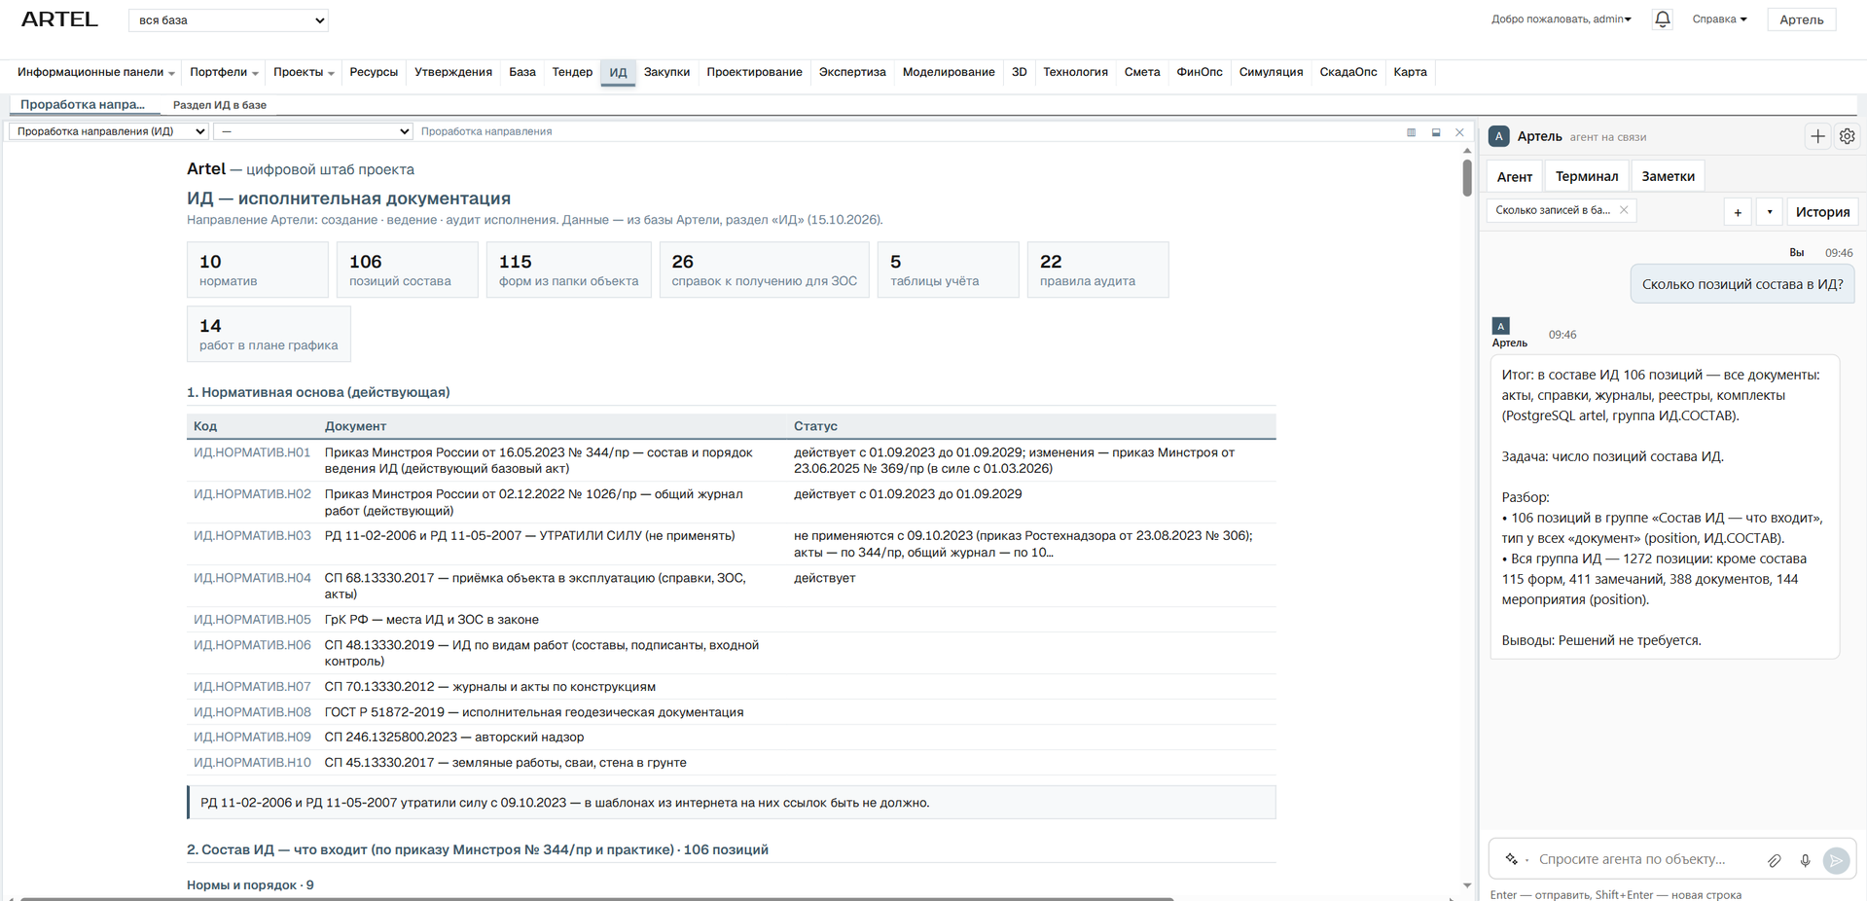Open the 'вся база' database dropdown

pos(229,20)
